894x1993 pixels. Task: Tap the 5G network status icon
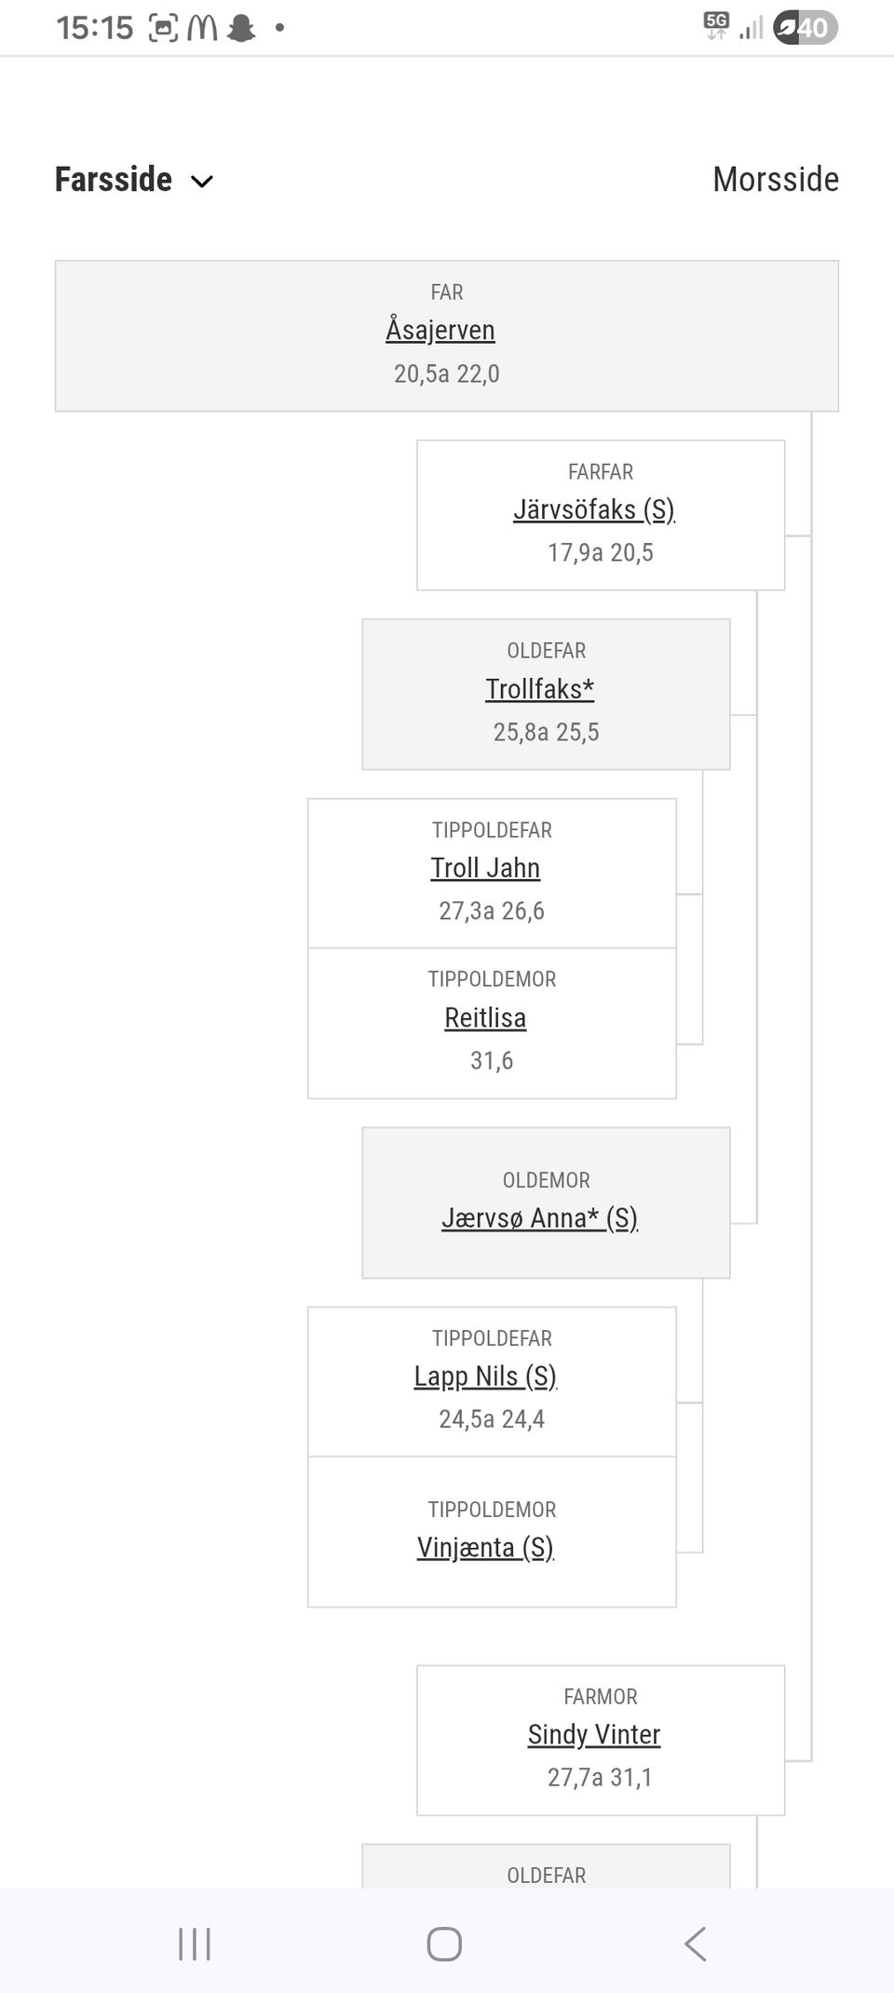(716, 26)
